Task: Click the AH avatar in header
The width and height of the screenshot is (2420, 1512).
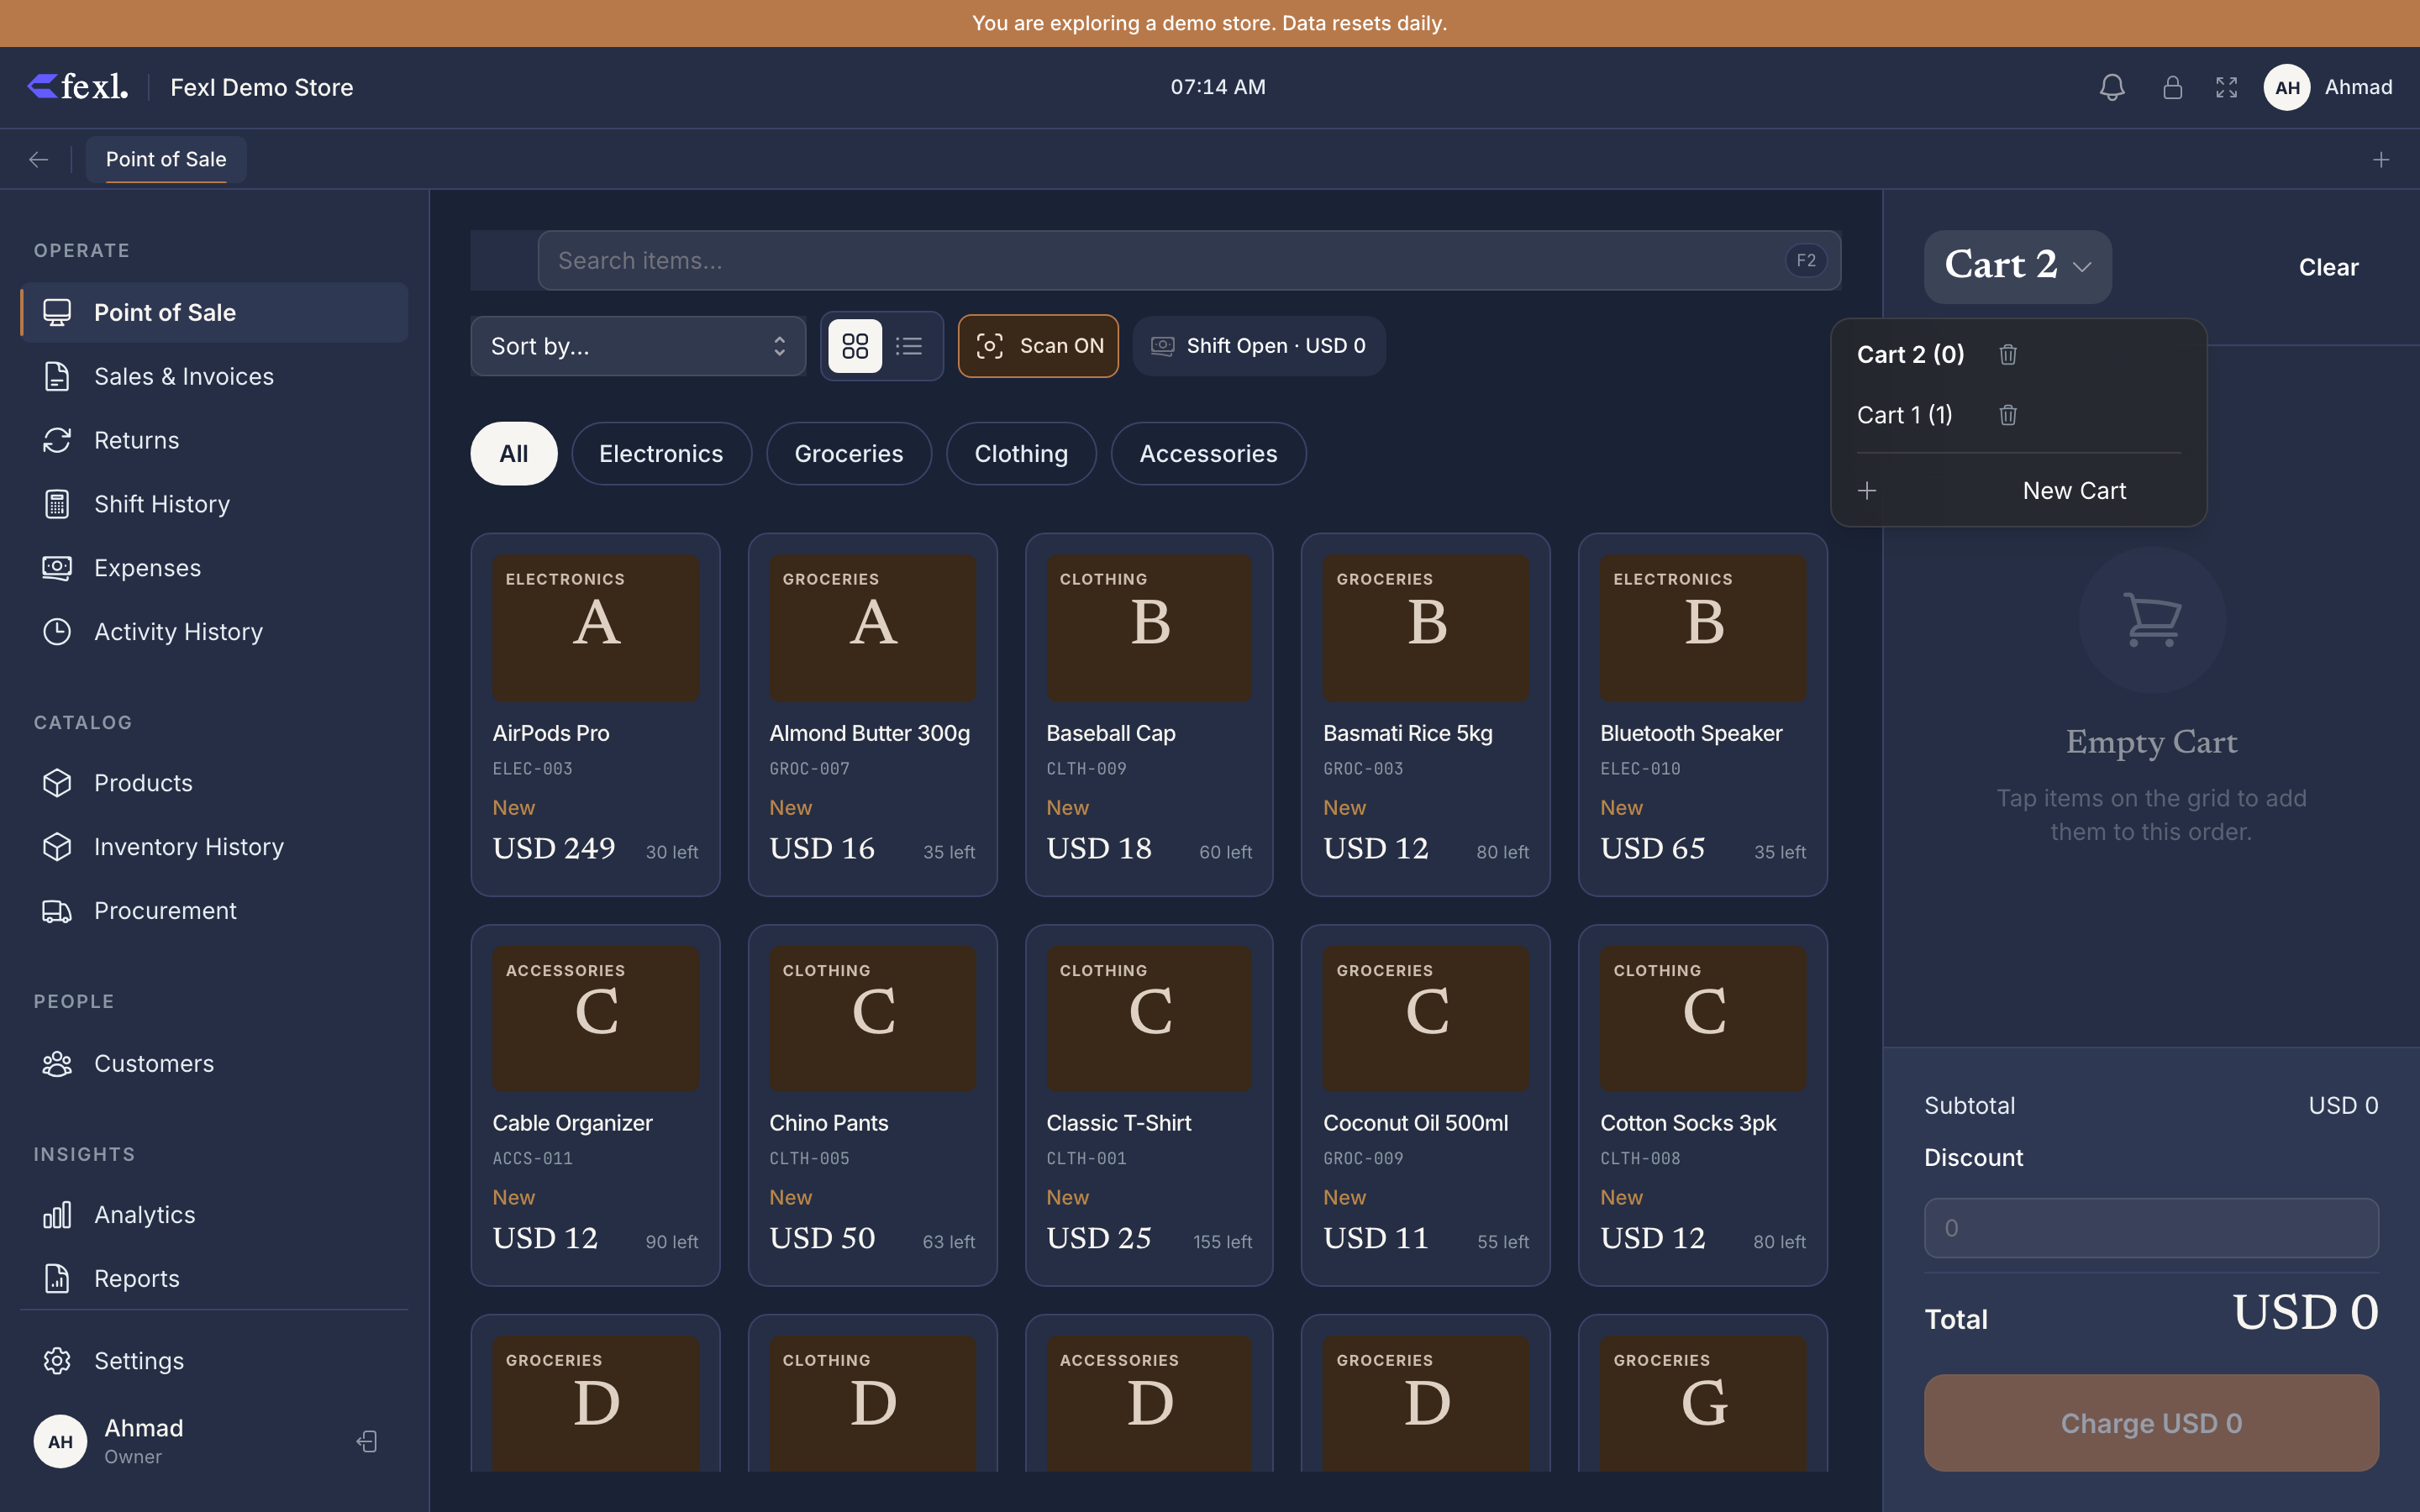Action: click(2287, 88)
